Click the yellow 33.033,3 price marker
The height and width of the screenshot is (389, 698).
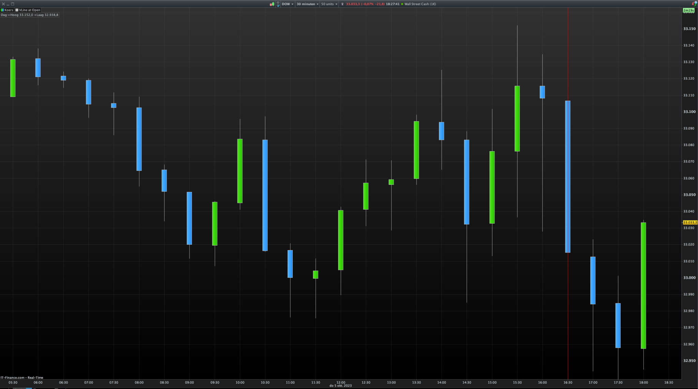click(x=690, y=222)
